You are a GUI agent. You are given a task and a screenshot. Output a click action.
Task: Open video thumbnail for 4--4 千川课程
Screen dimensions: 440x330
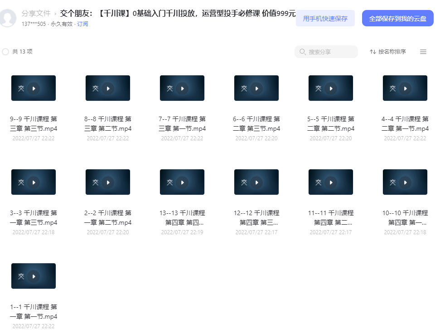click(405, 88)
